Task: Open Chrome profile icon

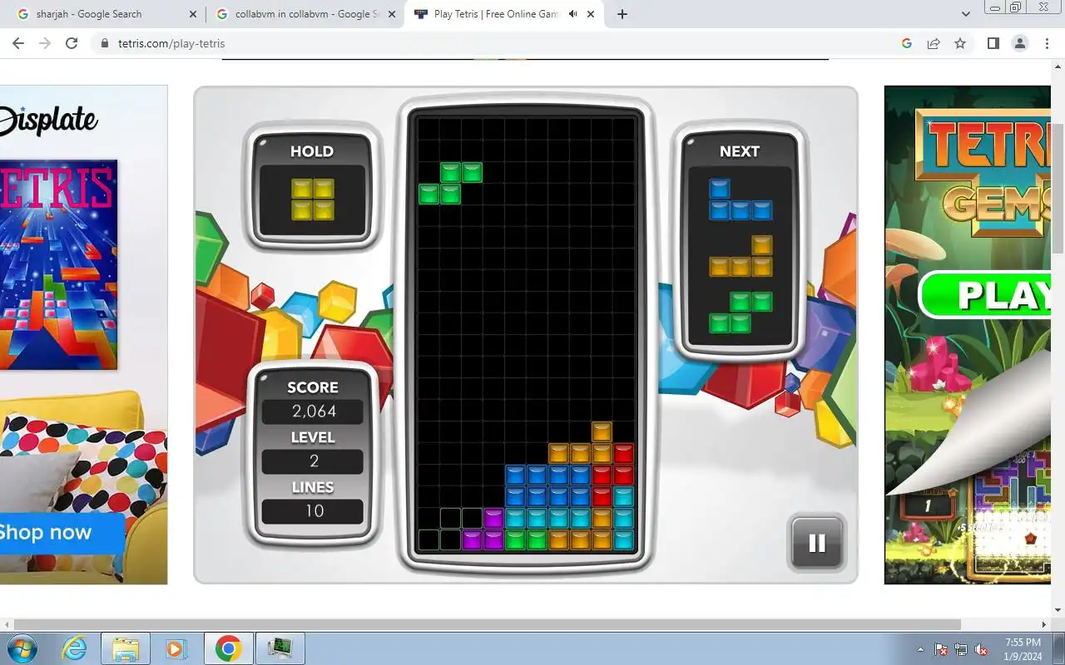Action: 1019,43
